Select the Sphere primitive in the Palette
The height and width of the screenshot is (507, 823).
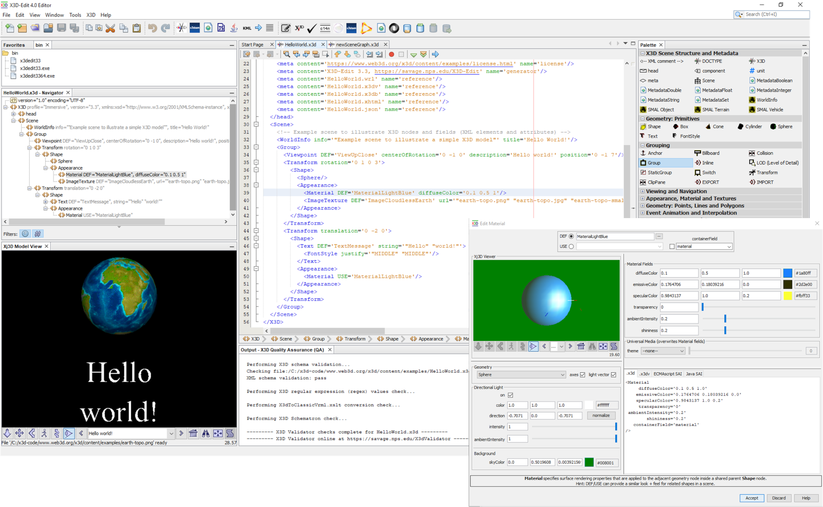click(781, 126)
